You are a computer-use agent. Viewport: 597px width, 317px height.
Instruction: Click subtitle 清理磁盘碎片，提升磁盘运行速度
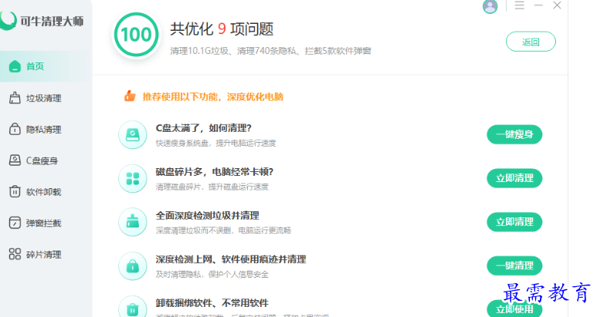pyautogui.click(x=212, y=187)
